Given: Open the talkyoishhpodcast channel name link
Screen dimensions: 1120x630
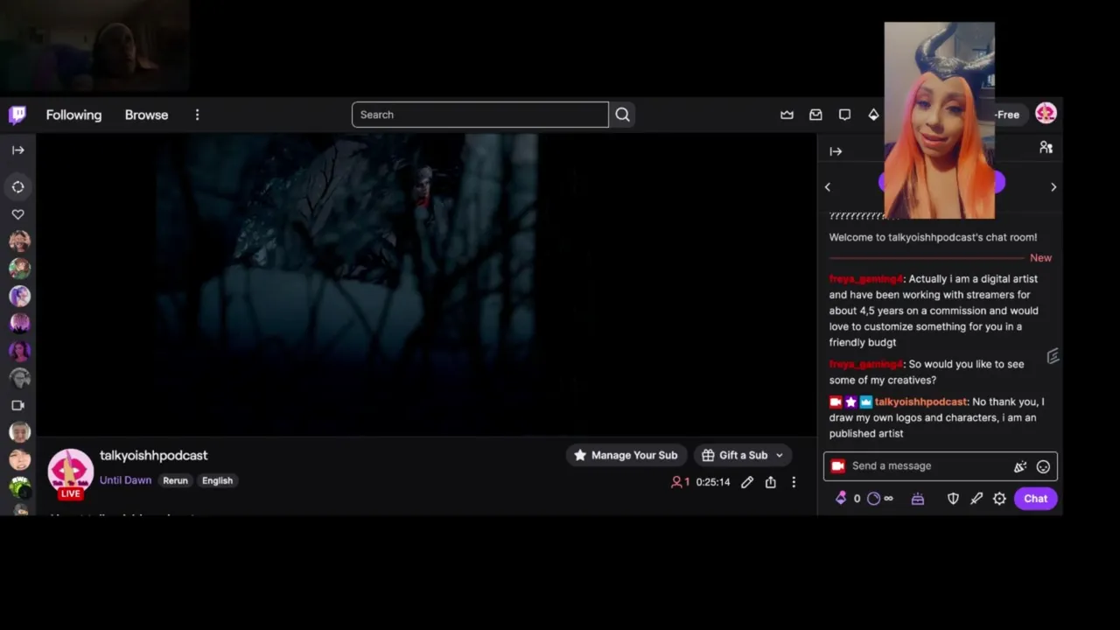Looking at the screenshot, I should tap(153, 455).
